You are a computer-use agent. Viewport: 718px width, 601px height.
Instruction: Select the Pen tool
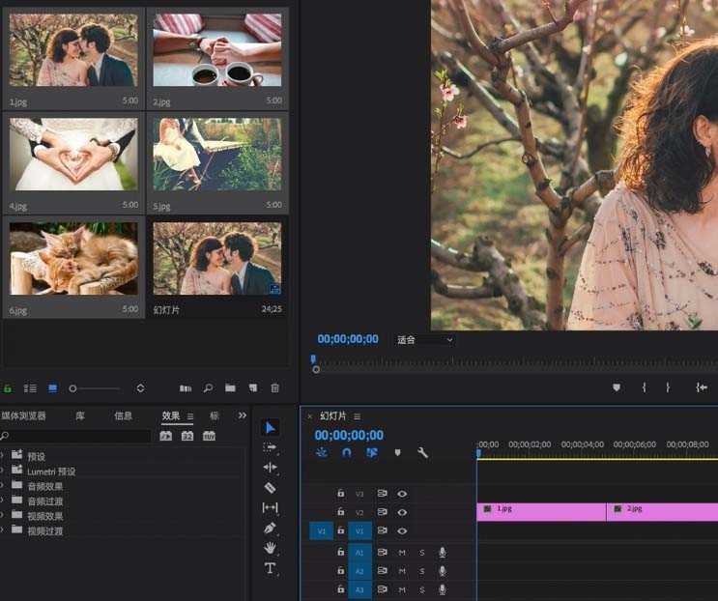[x=271, y=528]
